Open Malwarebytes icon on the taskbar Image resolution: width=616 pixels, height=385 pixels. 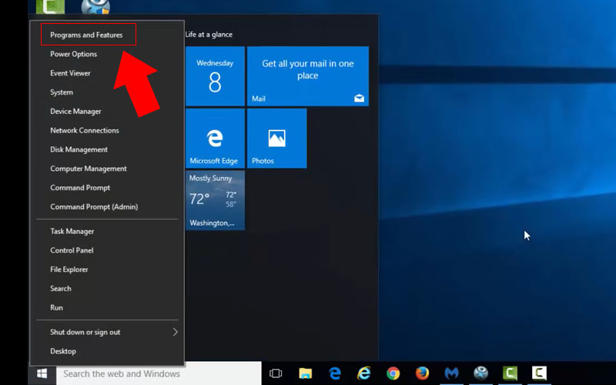[x=451, y=373]
